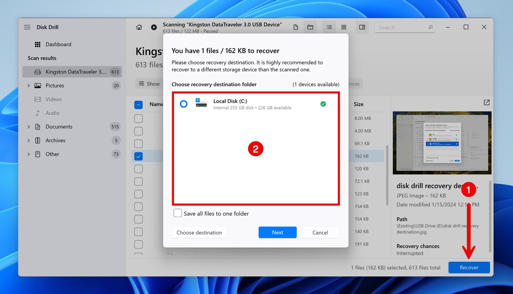Click the search magnifier icon
The height and width of the screenshot is (294, 513).
pyautogui.click(x=430, y=27)
